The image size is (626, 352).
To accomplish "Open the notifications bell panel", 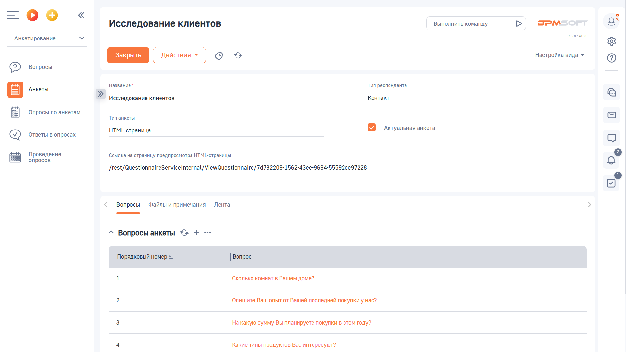I will [611, 160].
